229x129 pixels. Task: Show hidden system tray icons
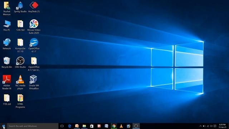point(200,126)
